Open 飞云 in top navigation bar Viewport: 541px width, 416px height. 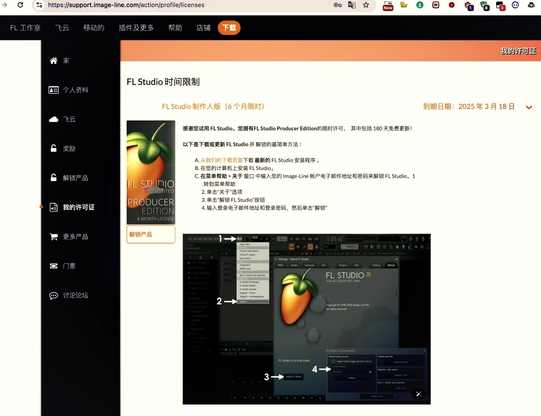(62, 28)
